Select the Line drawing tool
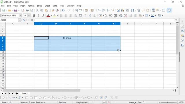Image resolution: width=185 pixels, height=104 pixels. (x=9, y=98)
